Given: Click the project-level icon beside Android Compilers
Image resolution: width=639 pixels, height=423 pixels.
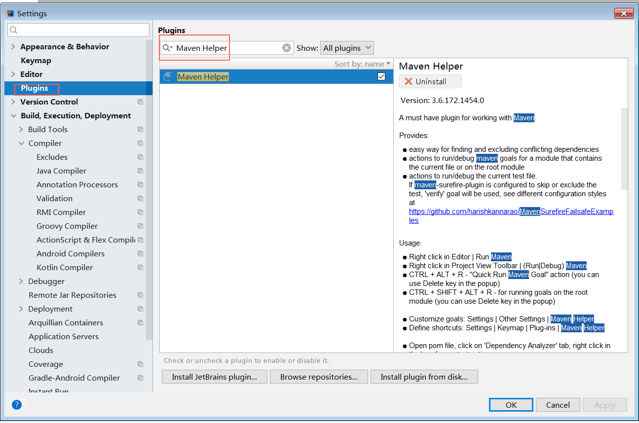Looking at the screenshot, I should click(x=141, y=253).
